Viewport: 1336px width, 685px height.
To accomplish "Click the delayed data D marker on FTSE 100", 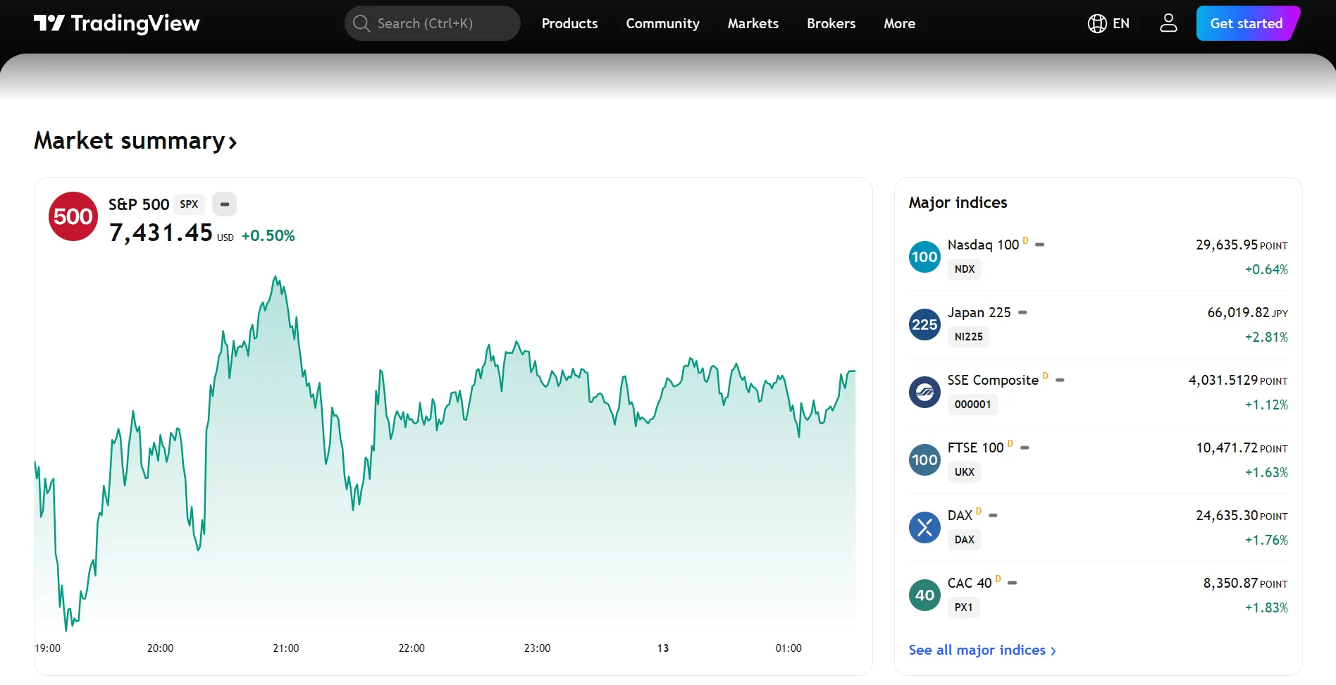I will pos(1010,444).
